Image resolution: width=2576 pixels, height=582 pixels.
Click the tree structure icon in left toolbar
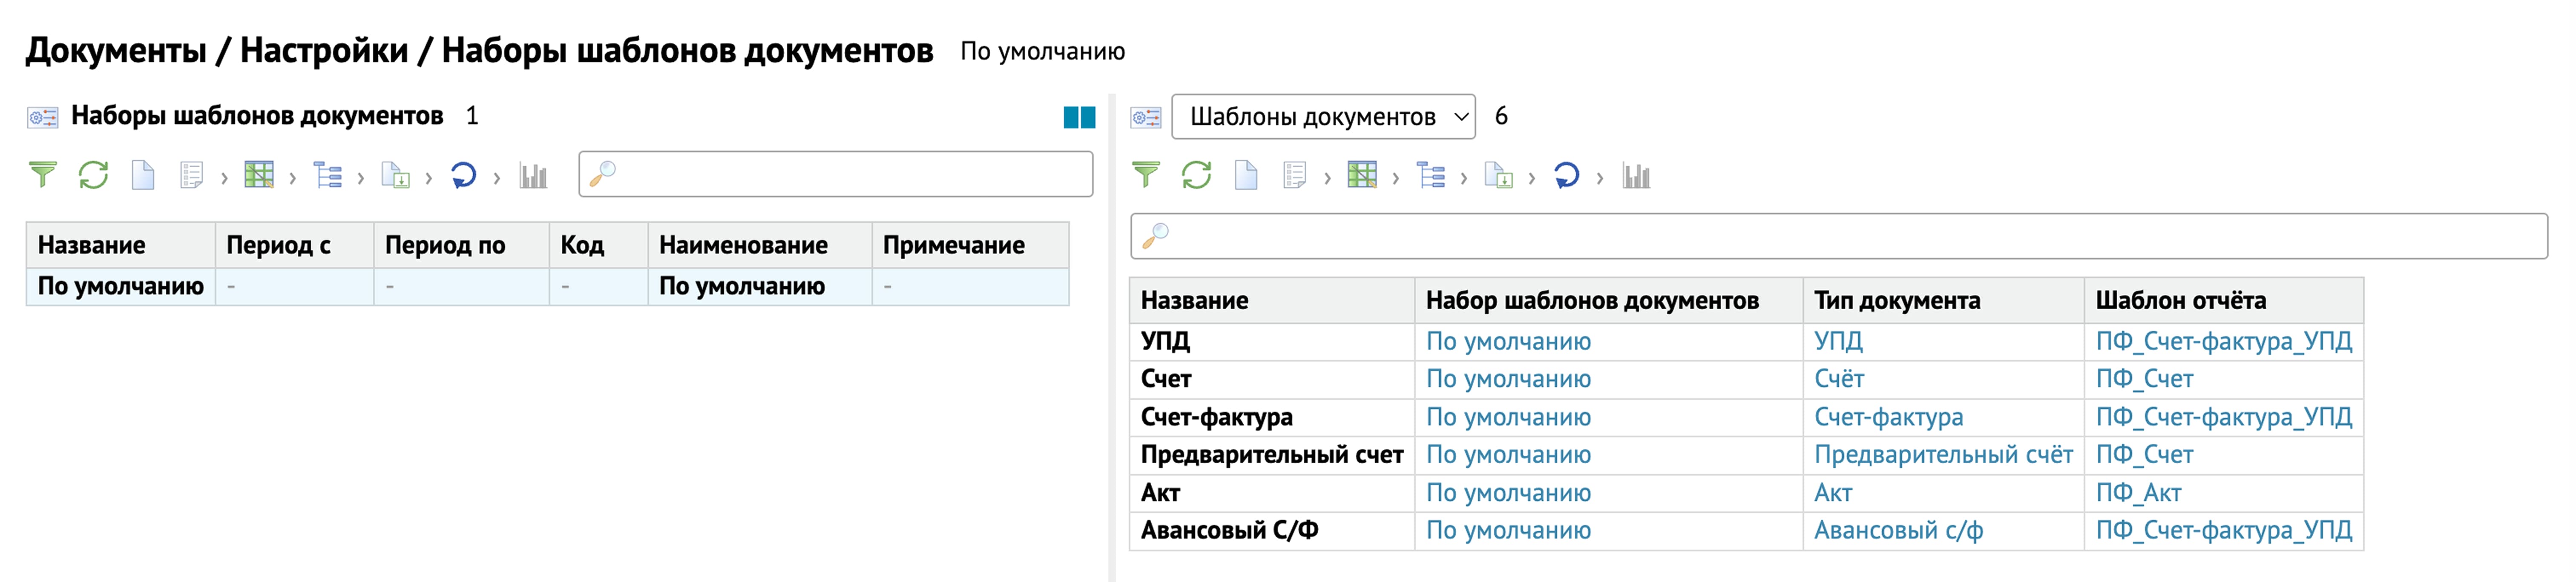coord(328,176)
